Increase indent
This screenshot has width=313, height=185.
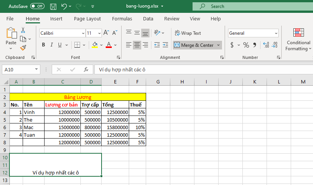point(165,45)
